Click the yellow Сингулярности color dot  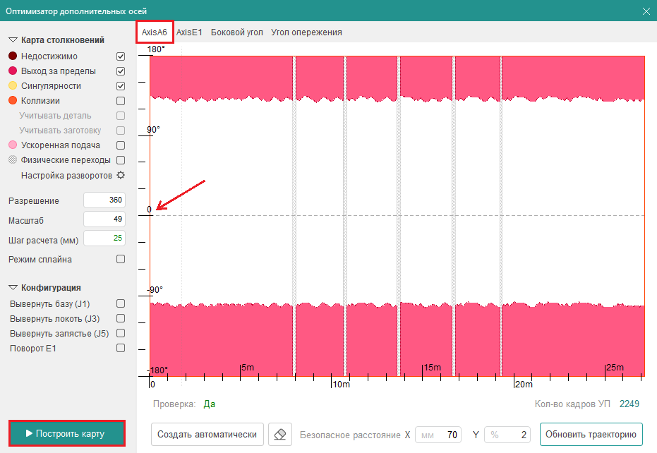click(x=13, y=86)
